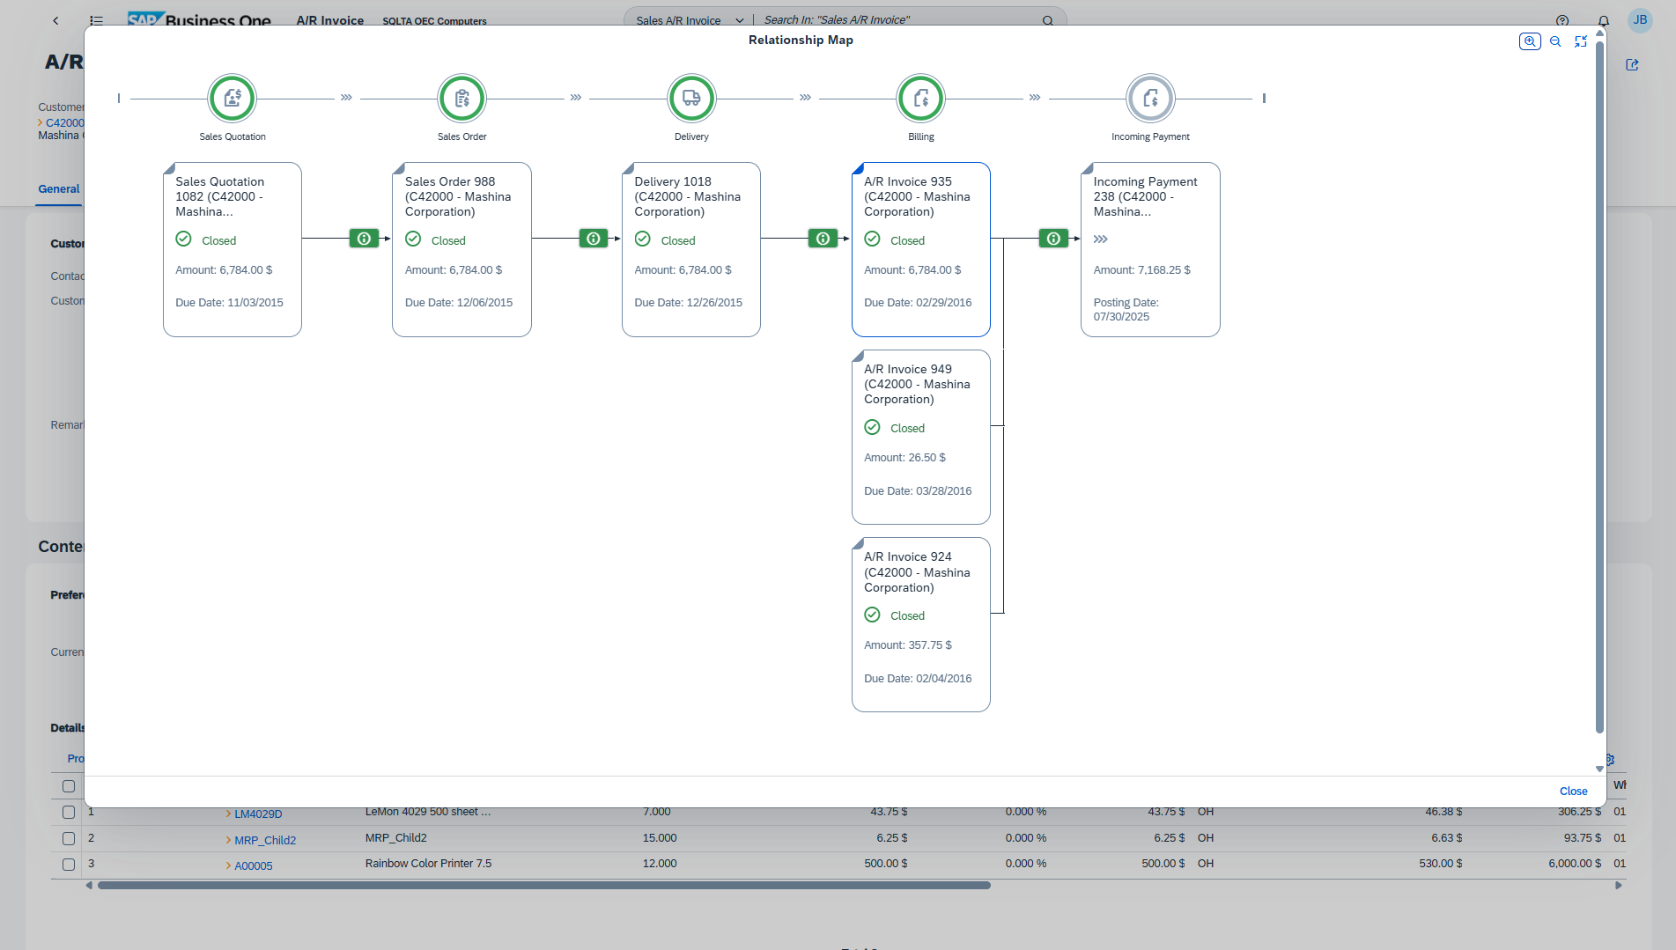This screenshot has height=950, width=1676.
Task: Open item link A00005
Action: pyautogui.click(x=254, y=866)
